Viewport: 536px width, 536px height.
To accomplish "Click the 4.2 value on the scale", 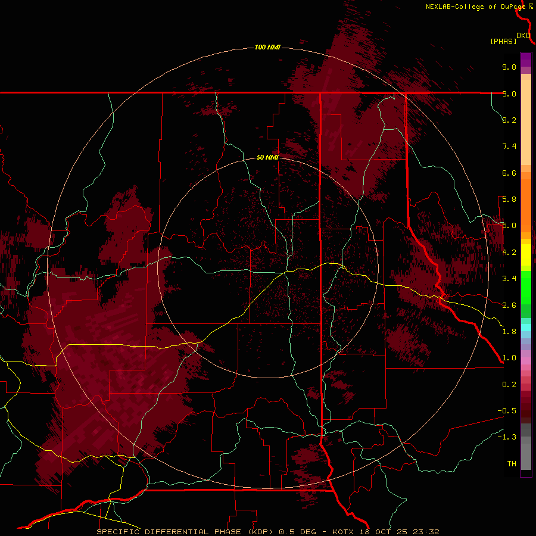I will 509,253.
